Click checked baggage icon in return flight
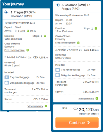Screen dimensions: 103x132 [58, 75]
